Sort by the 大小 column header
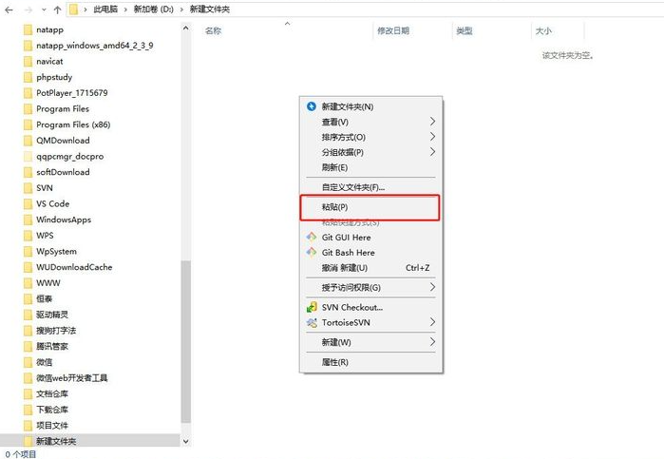The height and width of the screenshot is (459, 664). pyautogui.click(x=543, y=30)
